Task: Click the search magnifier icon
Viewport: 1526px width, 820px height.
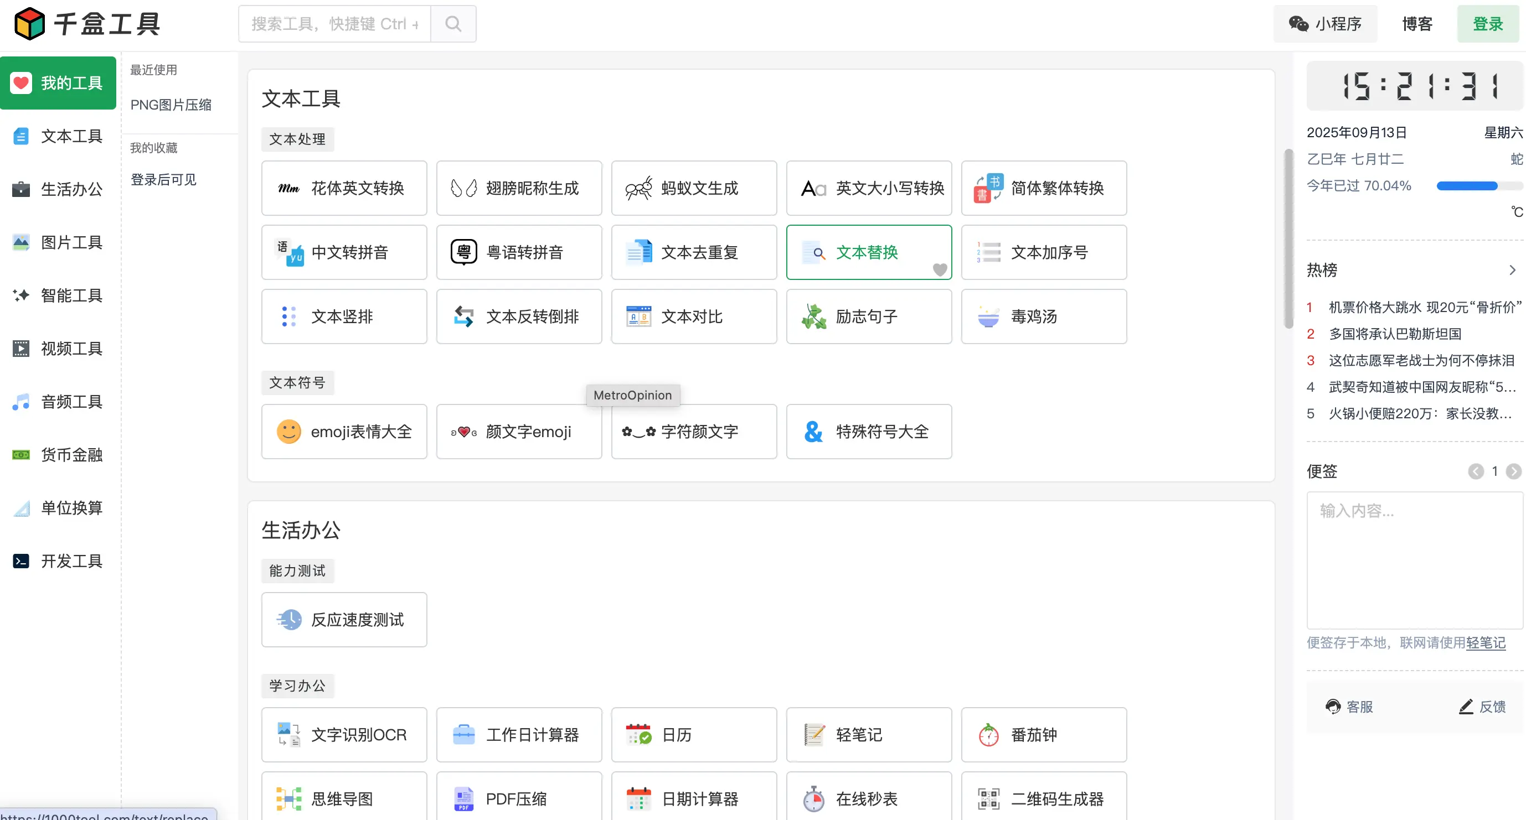Action: 452,24
